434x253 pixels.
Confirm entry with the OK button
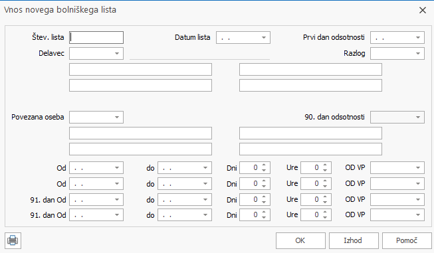(x=300, y=240)
